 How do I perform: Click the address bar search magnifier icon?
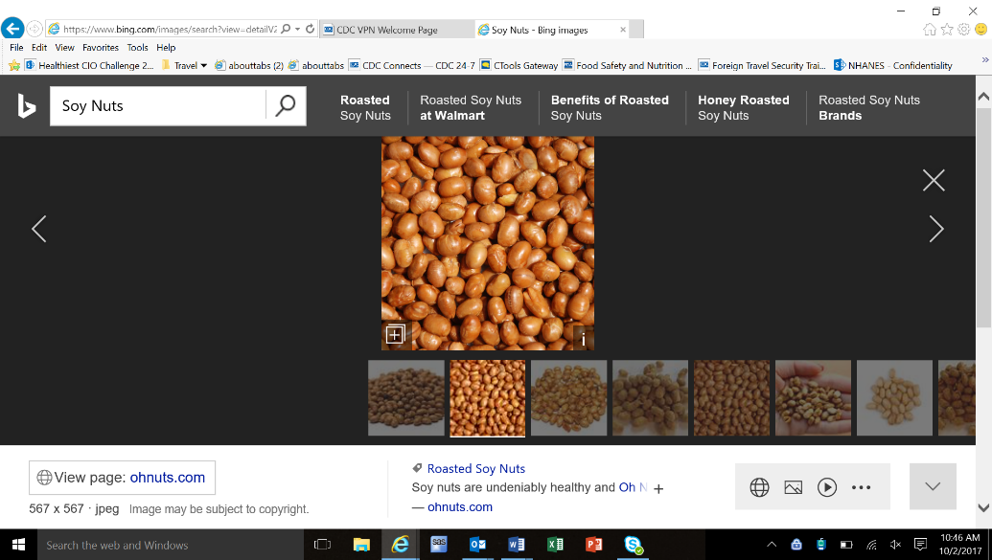pyautogui.click(x=286, y=29)
